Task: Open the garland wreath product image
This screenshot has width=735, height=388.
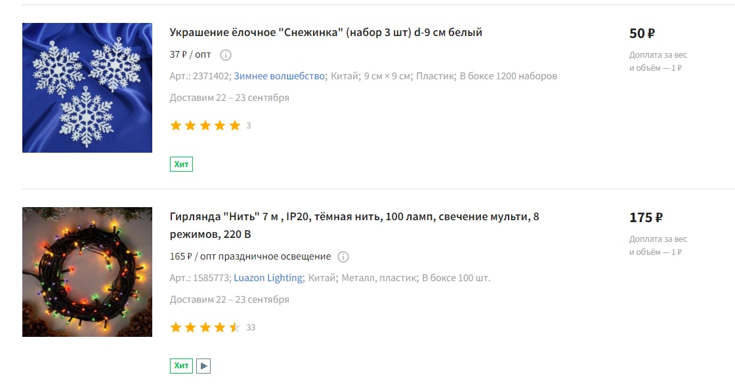Action: (87, 272)
